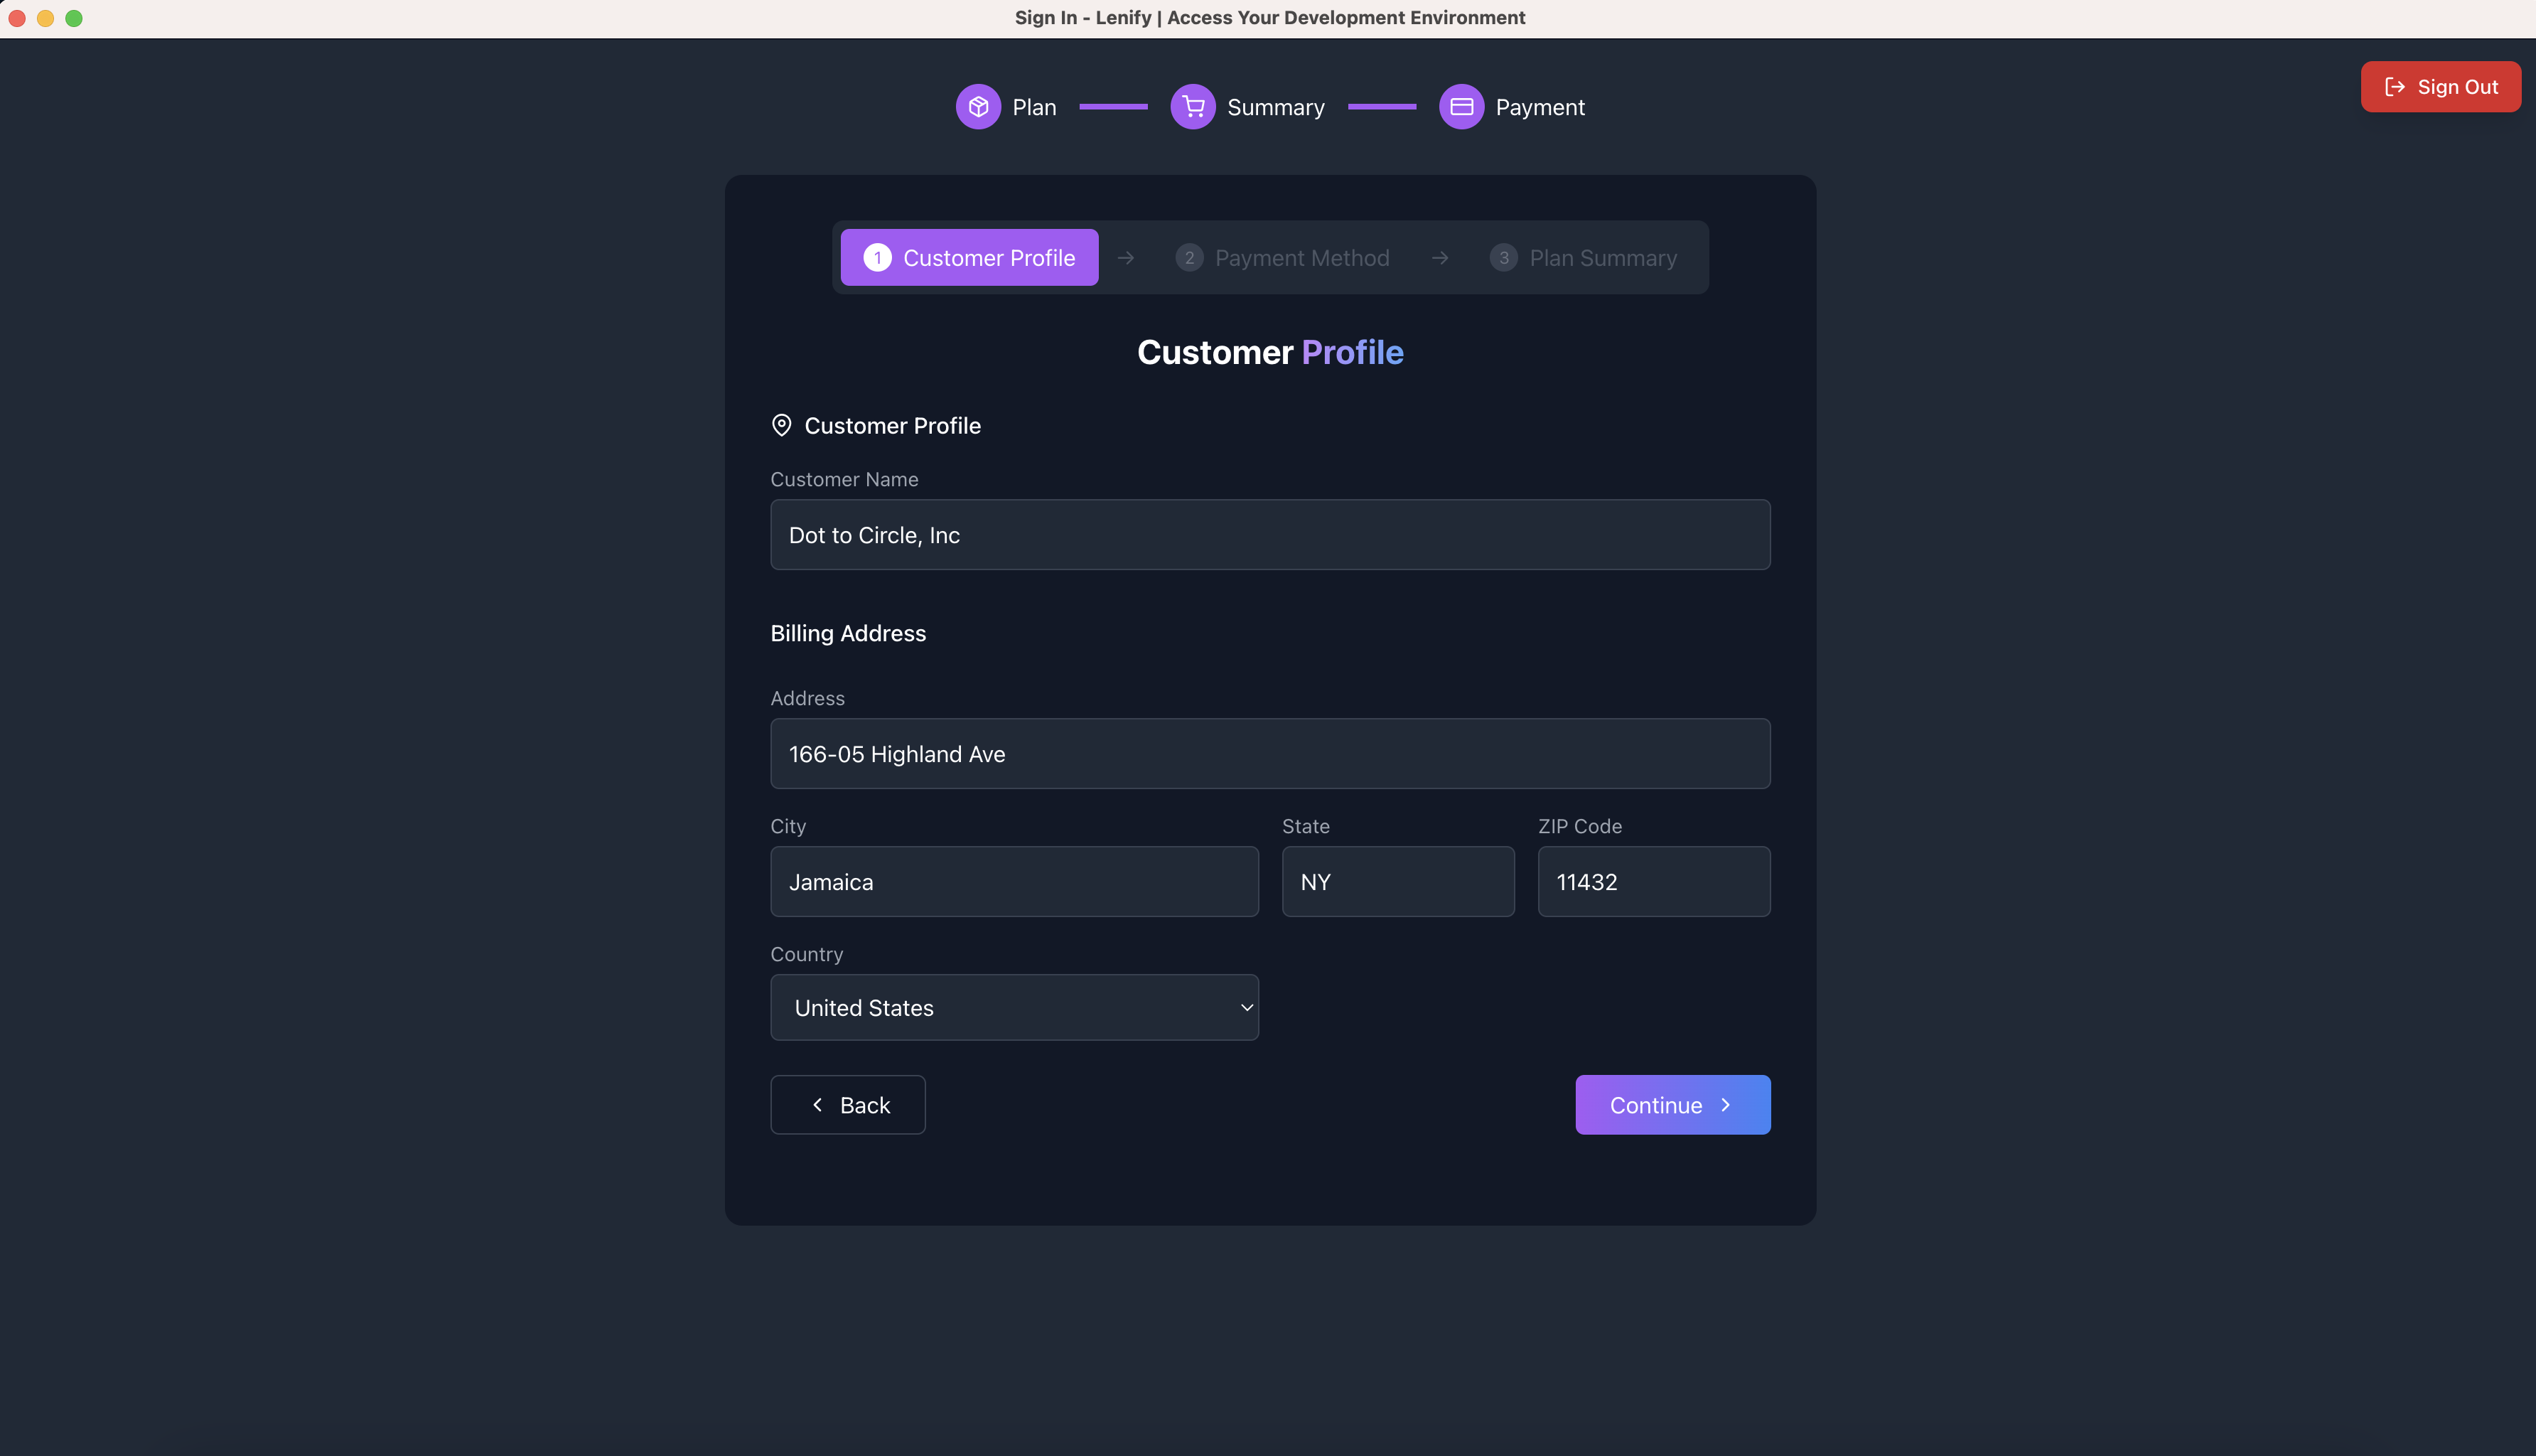Click the chevron inside the Continue button
The height and width of the screenshot is (1456, 2536).
(1725, 1105)
